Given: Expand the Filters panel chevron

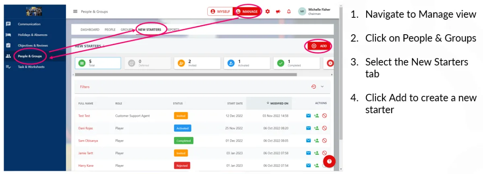Looking at the screenshot, I should pyautogui.click(x=322, y=87).
